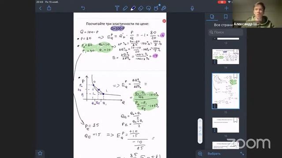282x158 pixels.
Task: Toggle bookmark on page 15 thumbnail
Action: pyautogui.click(x=235, y=76)
